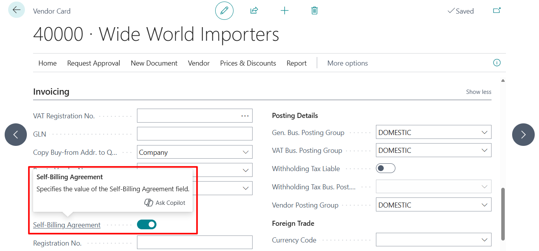
Task: Select the Request Approval menu item
Action: coord(93,63)
